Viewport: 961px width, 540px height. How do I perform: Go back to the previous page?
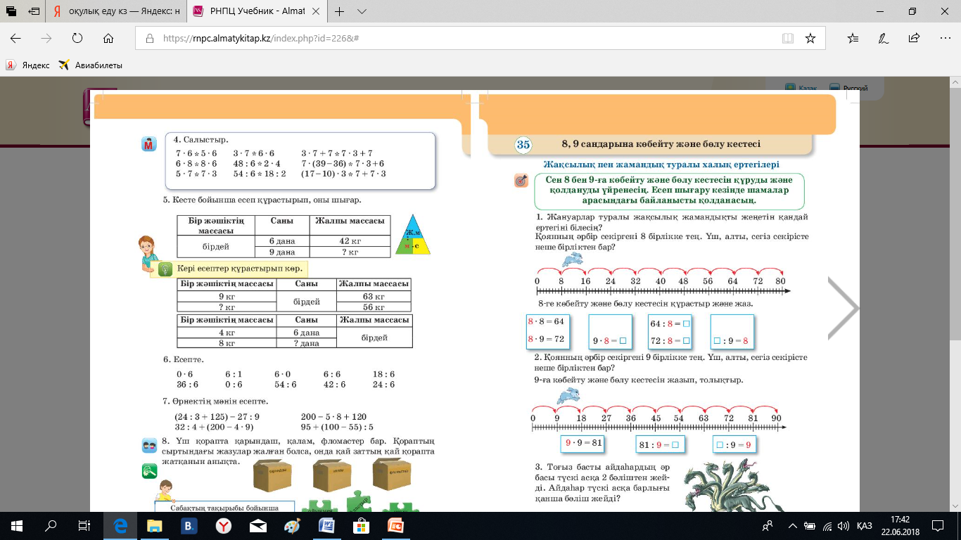coord(15,39)
